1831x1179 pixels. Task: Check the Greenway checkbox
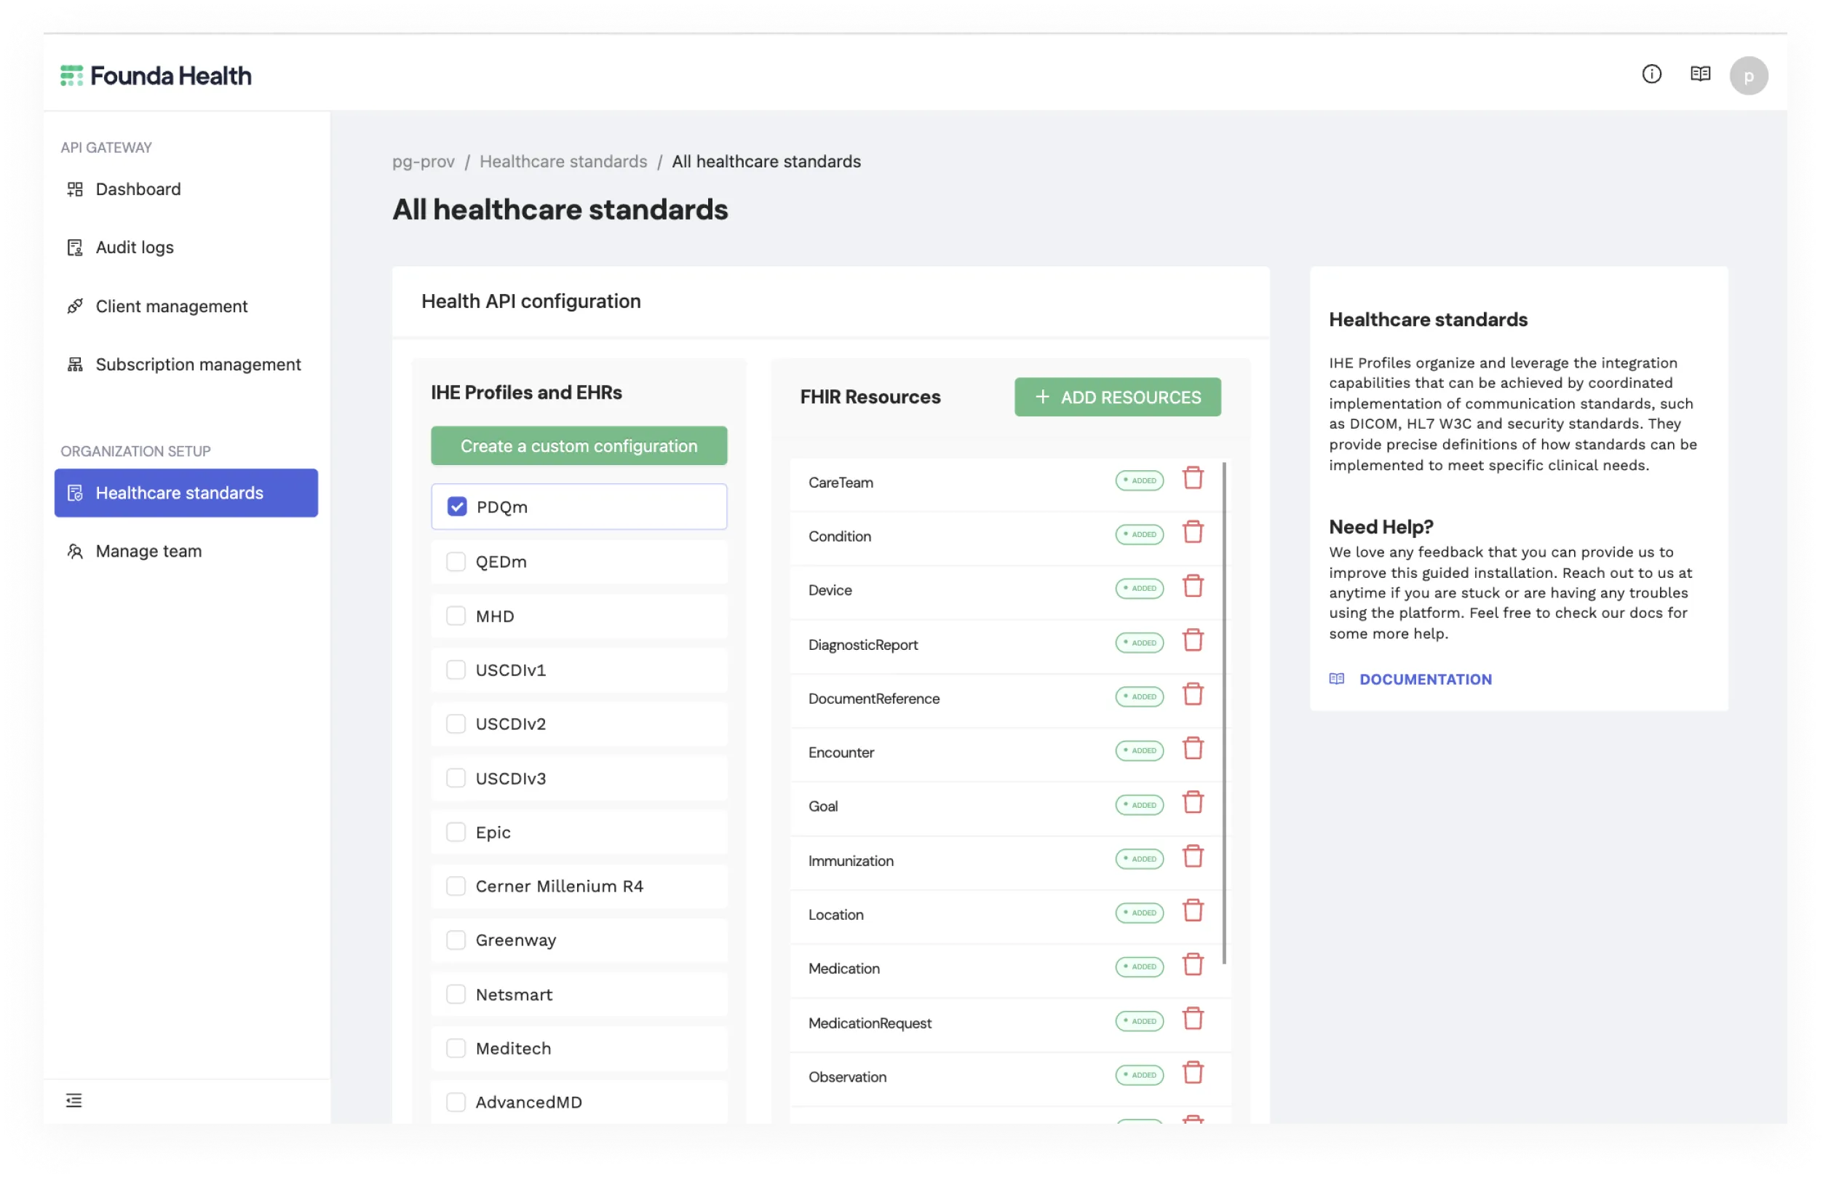click(456, 940)
